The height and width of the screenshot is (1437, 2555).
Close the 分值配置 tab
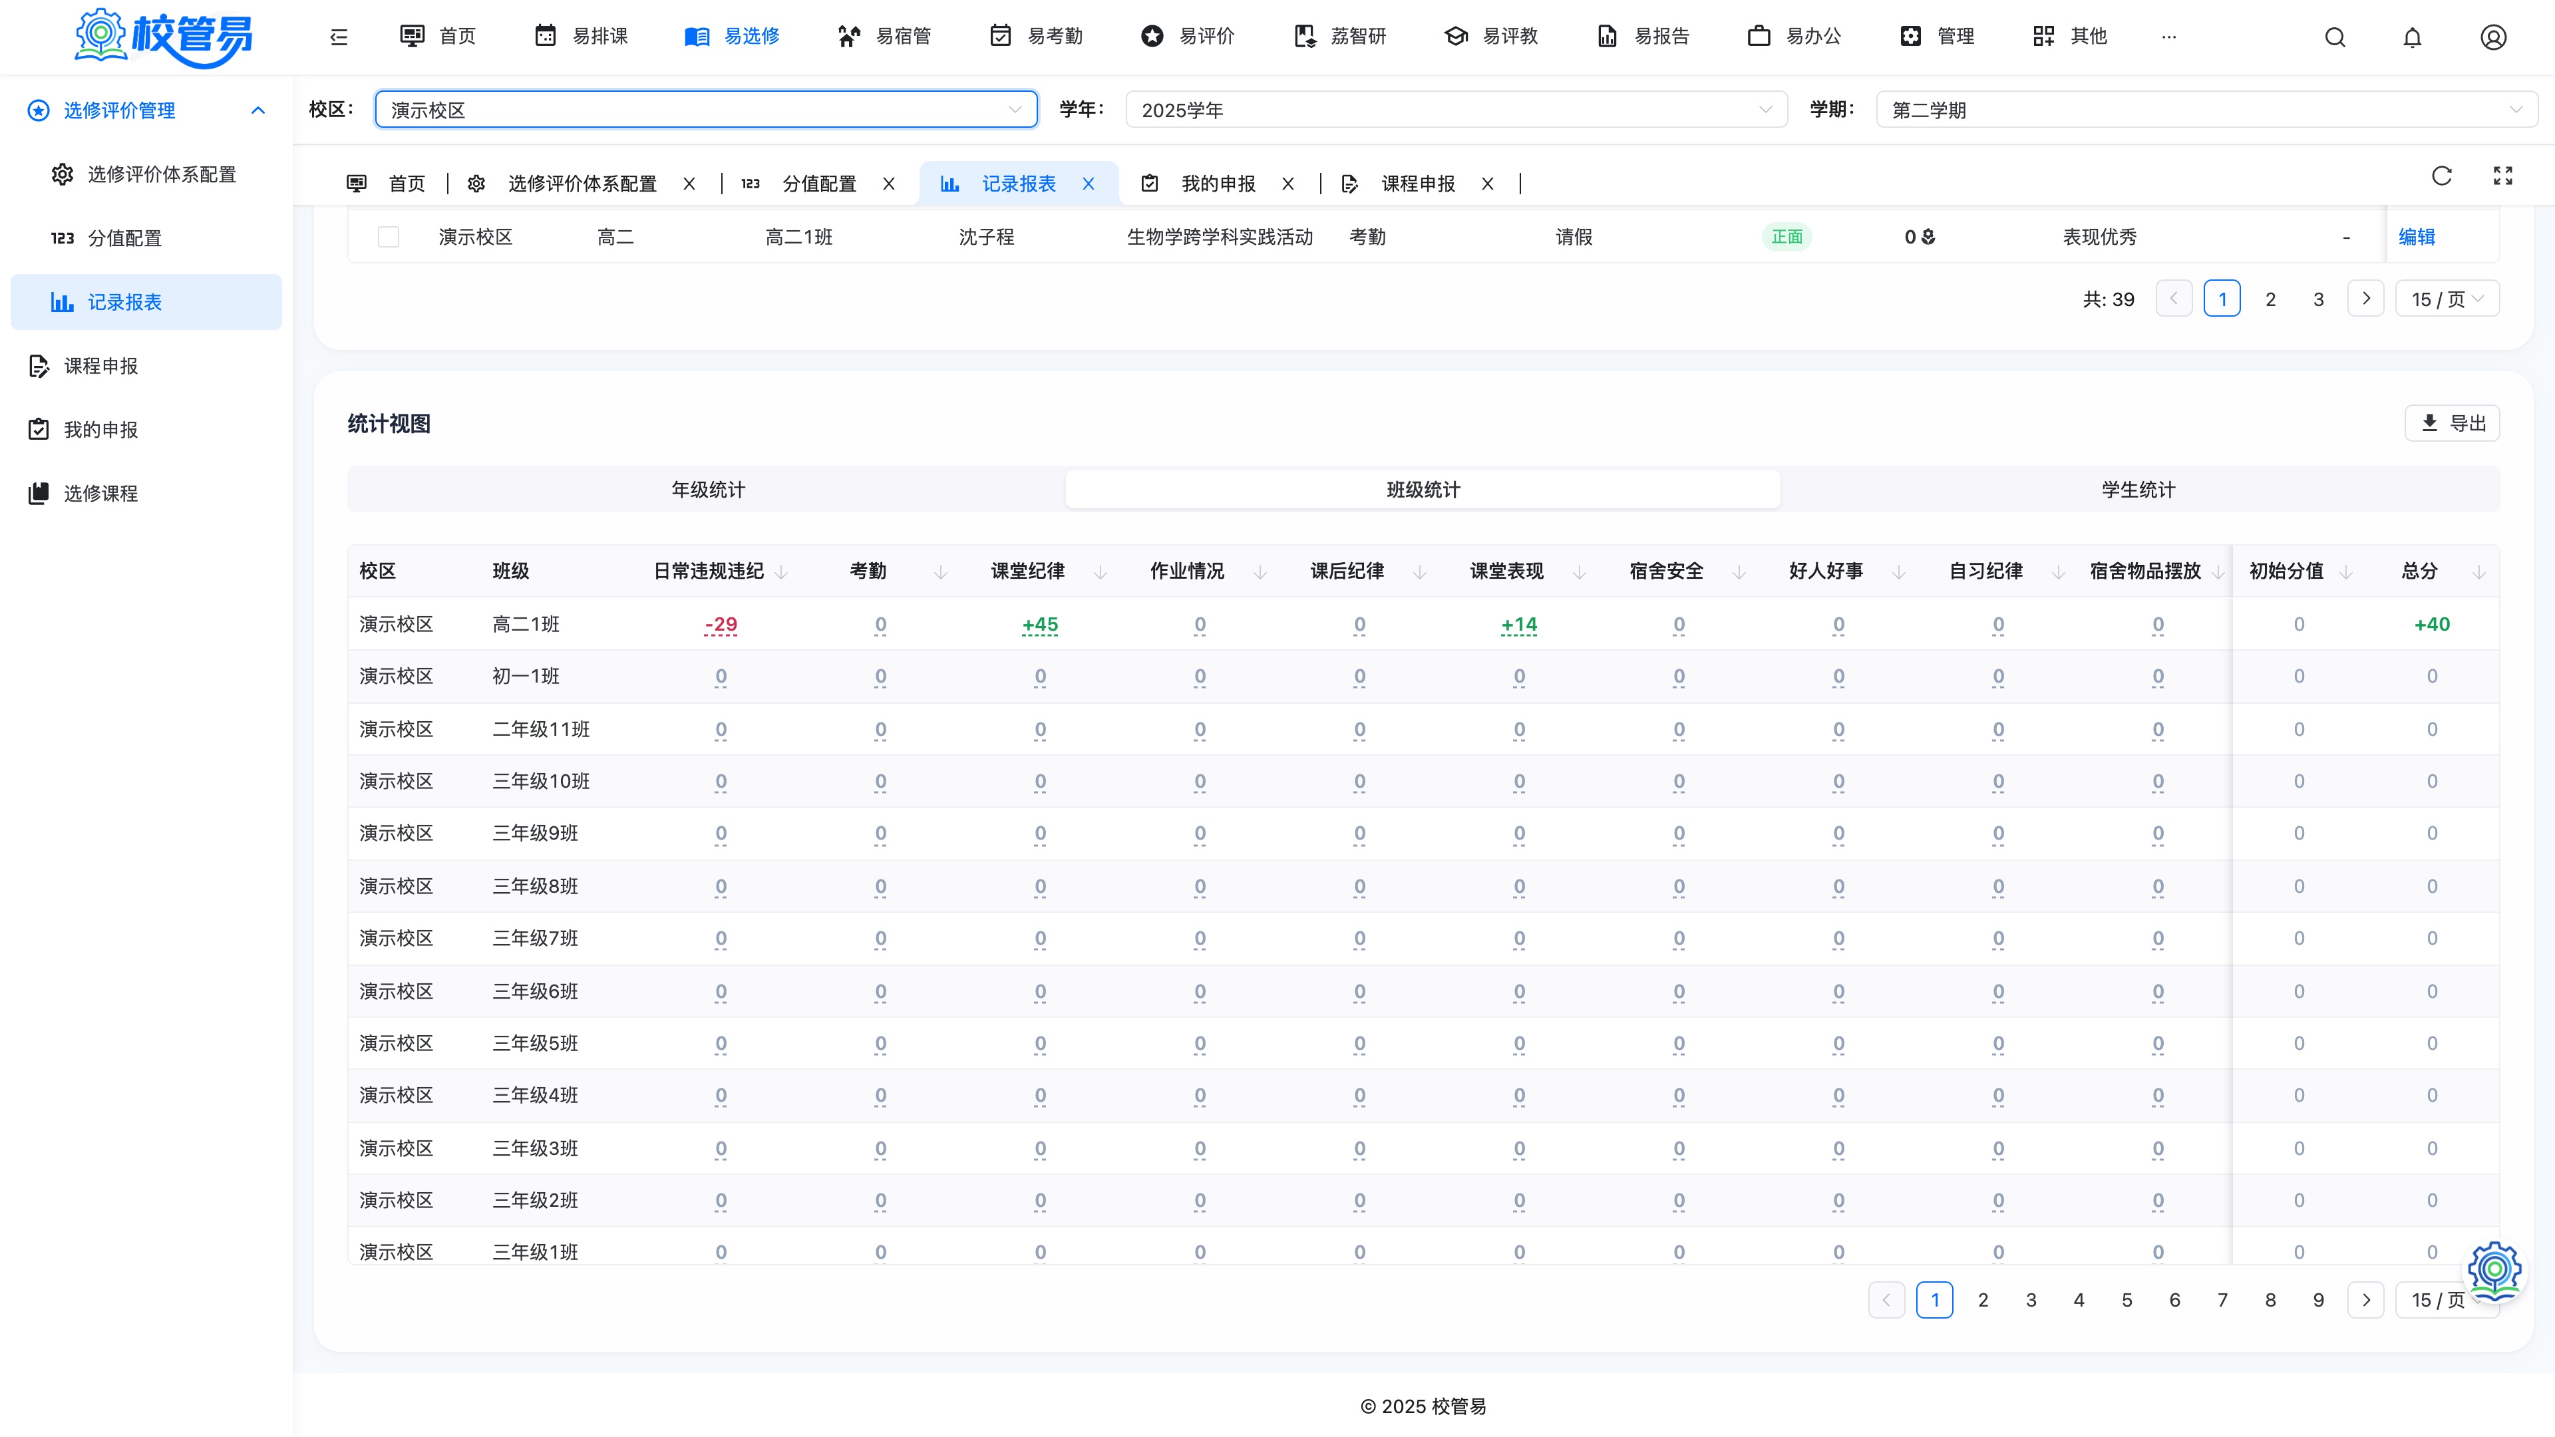(x=889, y=184)
